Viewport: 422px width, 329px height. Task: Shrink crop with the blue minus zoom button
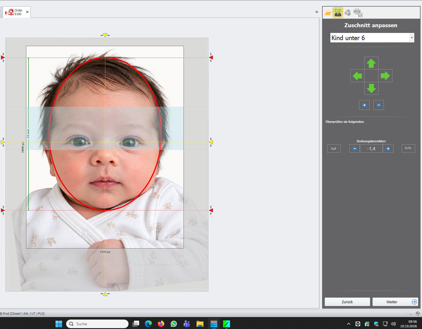(x=378, y=105)
